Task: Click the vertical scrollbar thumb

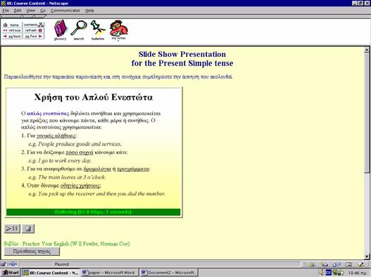Action: 367,112
